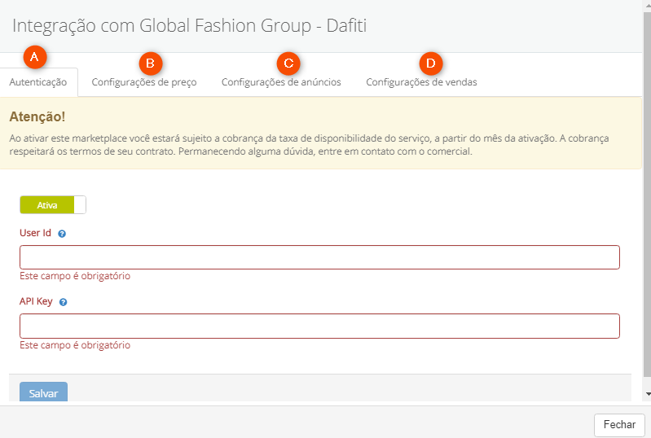Open the Configurações de vendas tab
The height and width of the screenshot is (438, 651).
[x=421, y=82]
